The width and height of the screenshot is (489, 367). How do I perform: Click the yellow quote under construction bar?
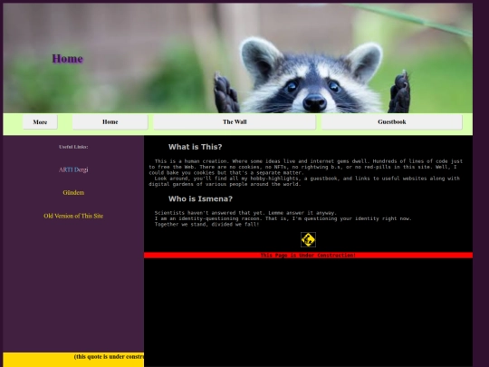pyautogui.click(x=73, y=360)
